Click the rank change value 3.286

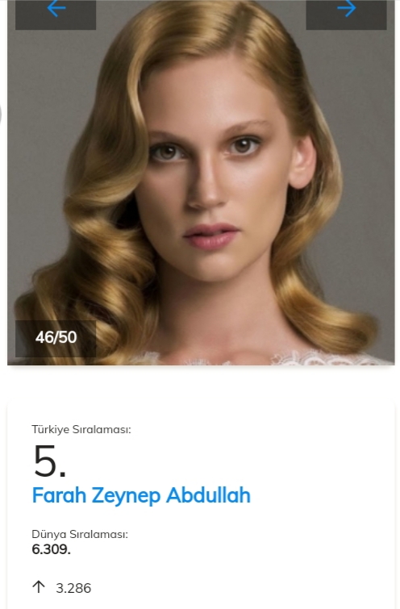[x=73, y=588]
